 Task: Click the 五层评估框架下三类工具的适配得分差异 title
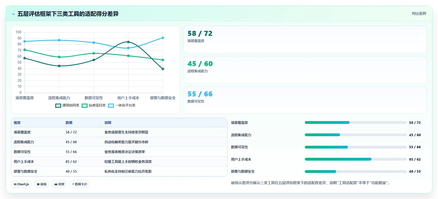click(68, 14)
